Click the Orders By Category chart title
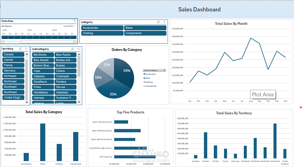Screen dimensions: 302x167 127,50
